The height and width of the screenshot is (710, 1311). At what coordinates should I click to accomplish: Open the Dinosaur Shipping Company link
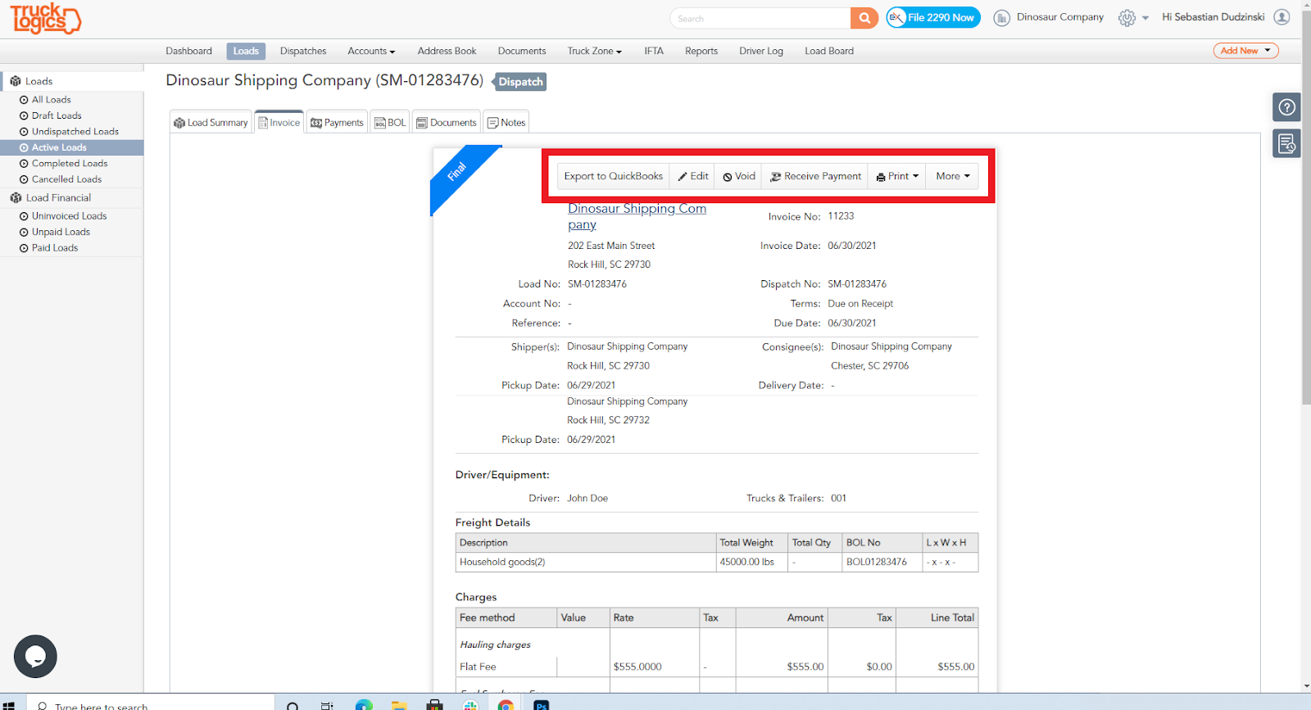[637, 216]
